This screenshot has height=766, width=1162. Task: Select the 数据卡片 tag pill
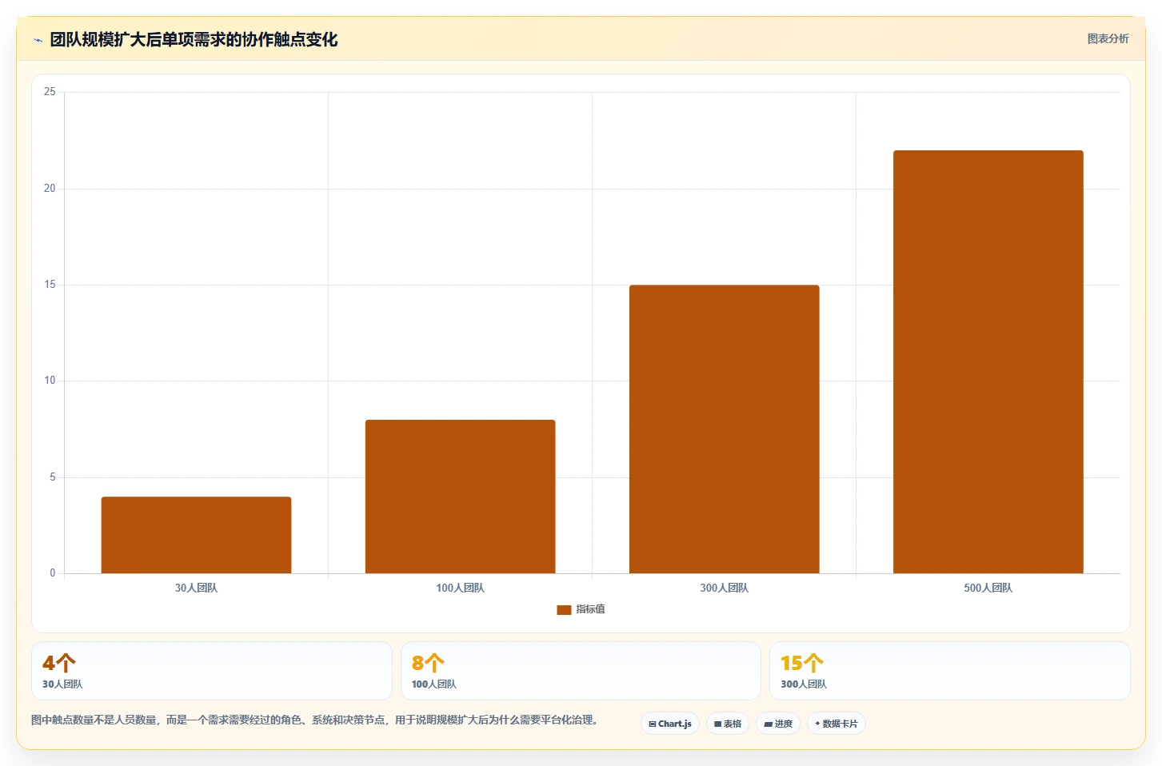(x=837, y=724)
